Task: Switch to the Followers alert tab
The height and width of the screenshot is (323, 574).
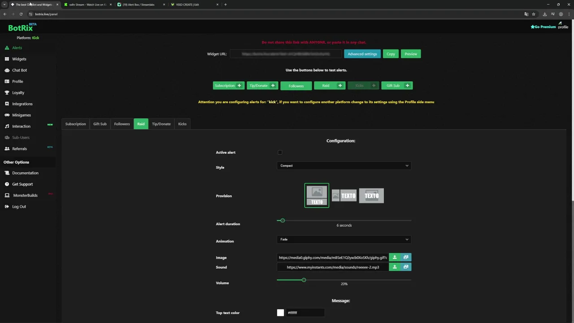Action: pyautogui.click(x=122, y=124)
